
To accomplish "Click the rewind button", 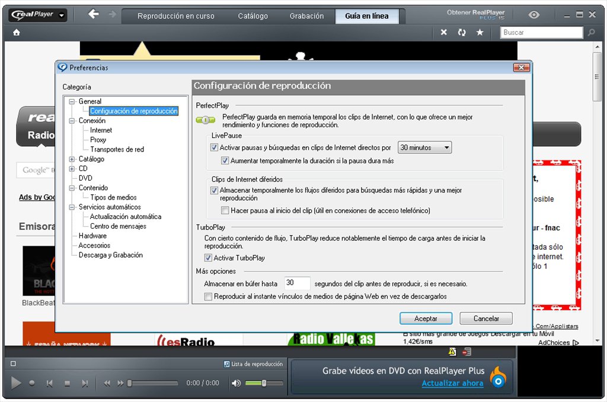I will tap(107, 383).
